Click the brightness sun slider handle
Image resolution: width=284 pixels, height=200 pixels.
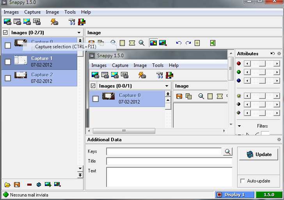click(262, 96)
